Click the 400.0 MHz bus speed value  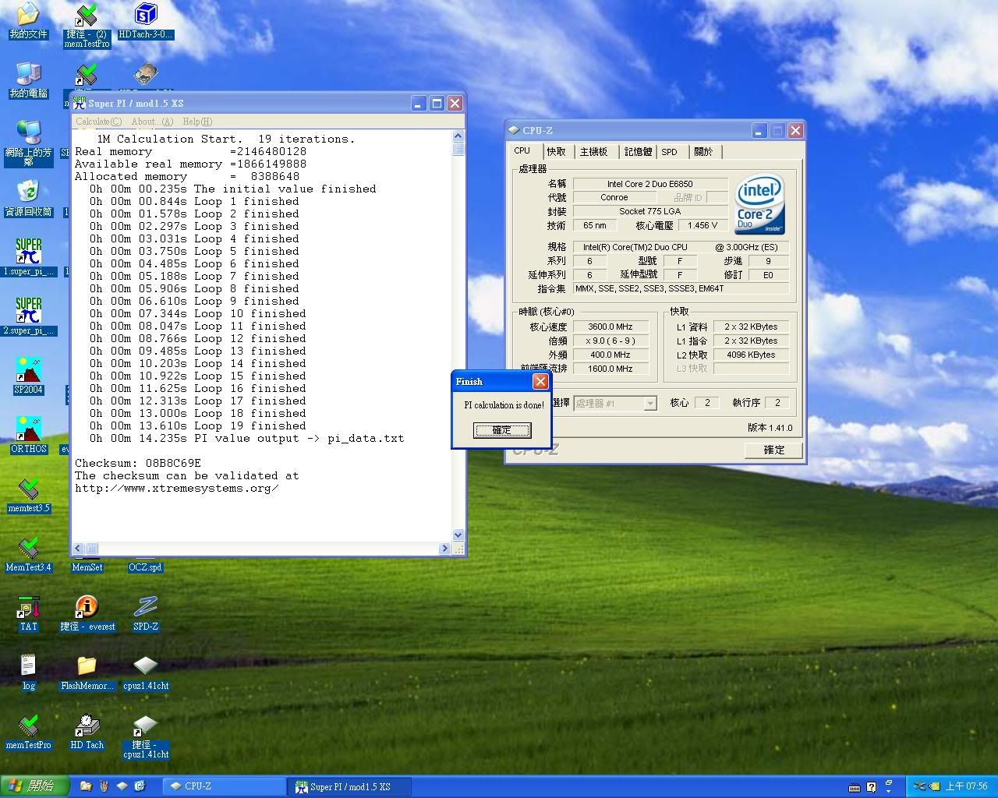610,355
